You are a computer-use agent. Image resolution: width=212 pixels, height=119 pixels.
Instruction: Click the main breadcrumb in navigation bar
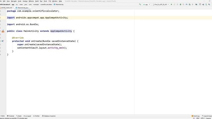21,4
